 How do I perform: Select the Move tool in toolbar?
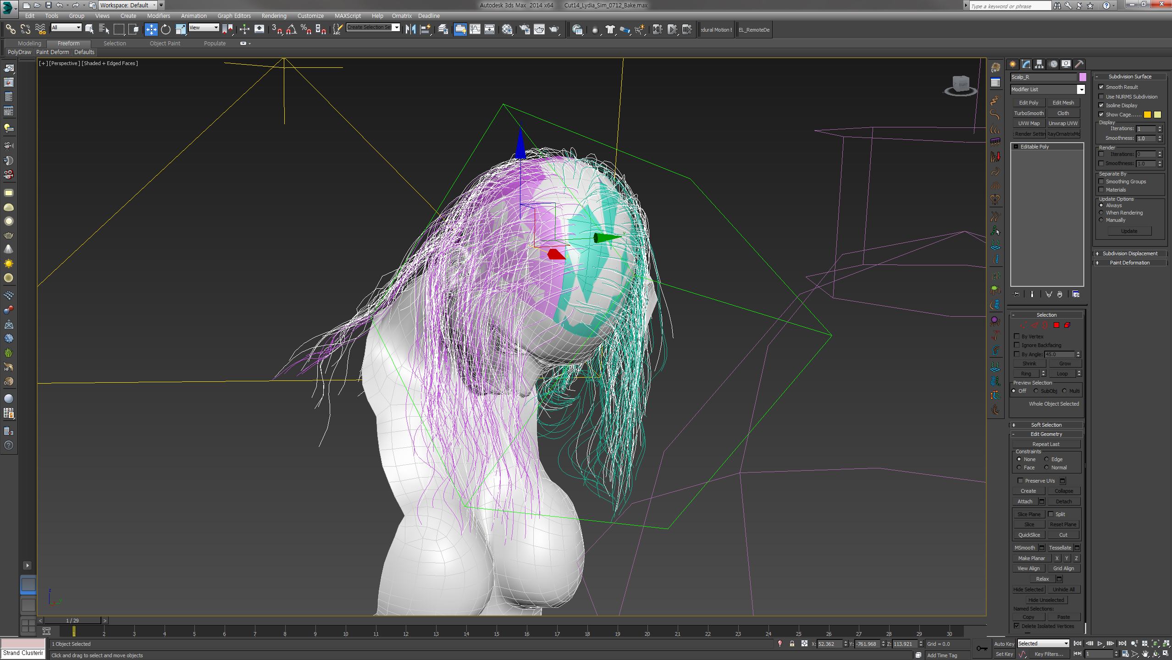(x=151, y=30)
